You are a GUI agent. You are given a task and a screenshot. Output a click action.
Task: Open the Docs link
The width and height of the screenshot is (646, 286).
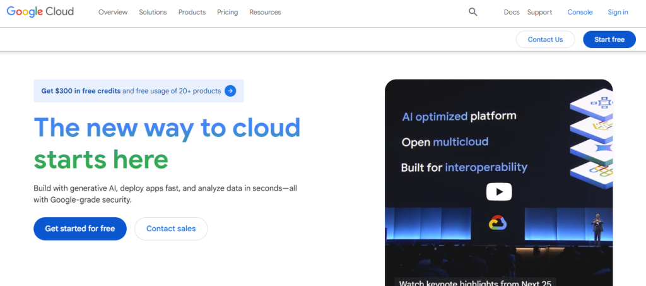coord(512,13)
